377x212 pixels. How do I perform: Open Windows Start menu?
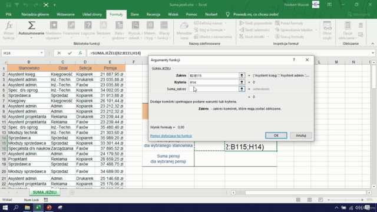pos(5,208)
